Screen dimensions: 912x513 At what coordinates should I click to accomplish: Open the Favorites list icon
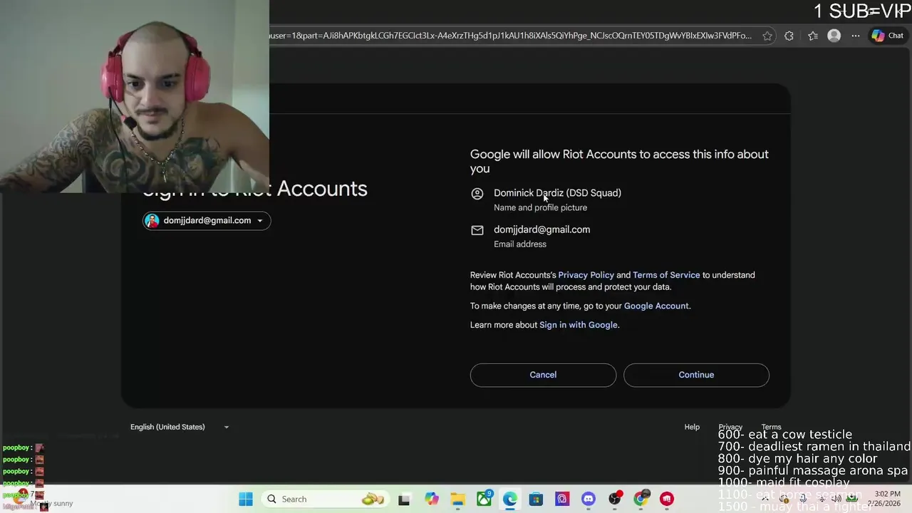pyautogui.click(x=813, y=36)
